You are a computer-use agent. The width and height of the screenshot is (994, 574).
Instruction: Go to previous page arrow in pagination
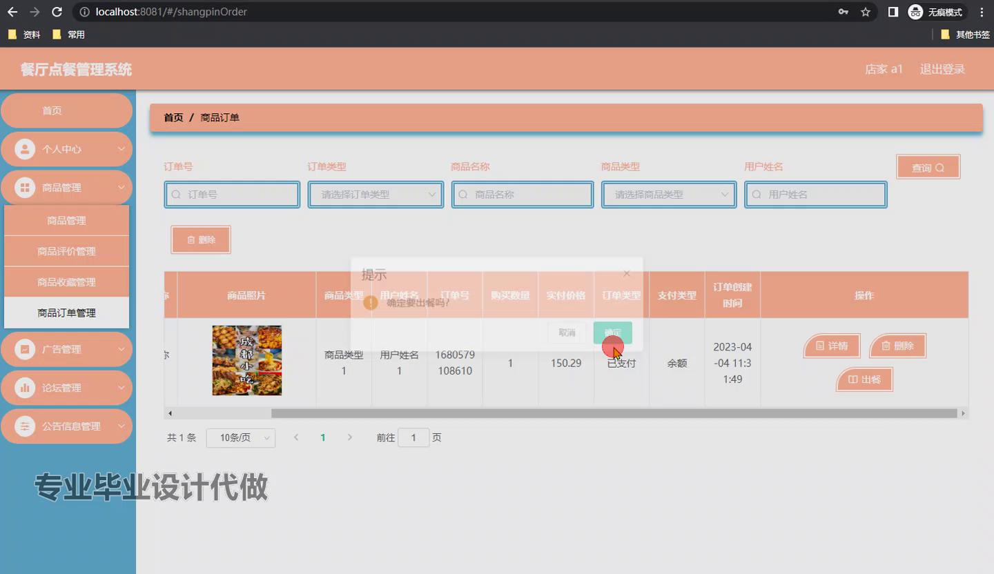(296, 437)
